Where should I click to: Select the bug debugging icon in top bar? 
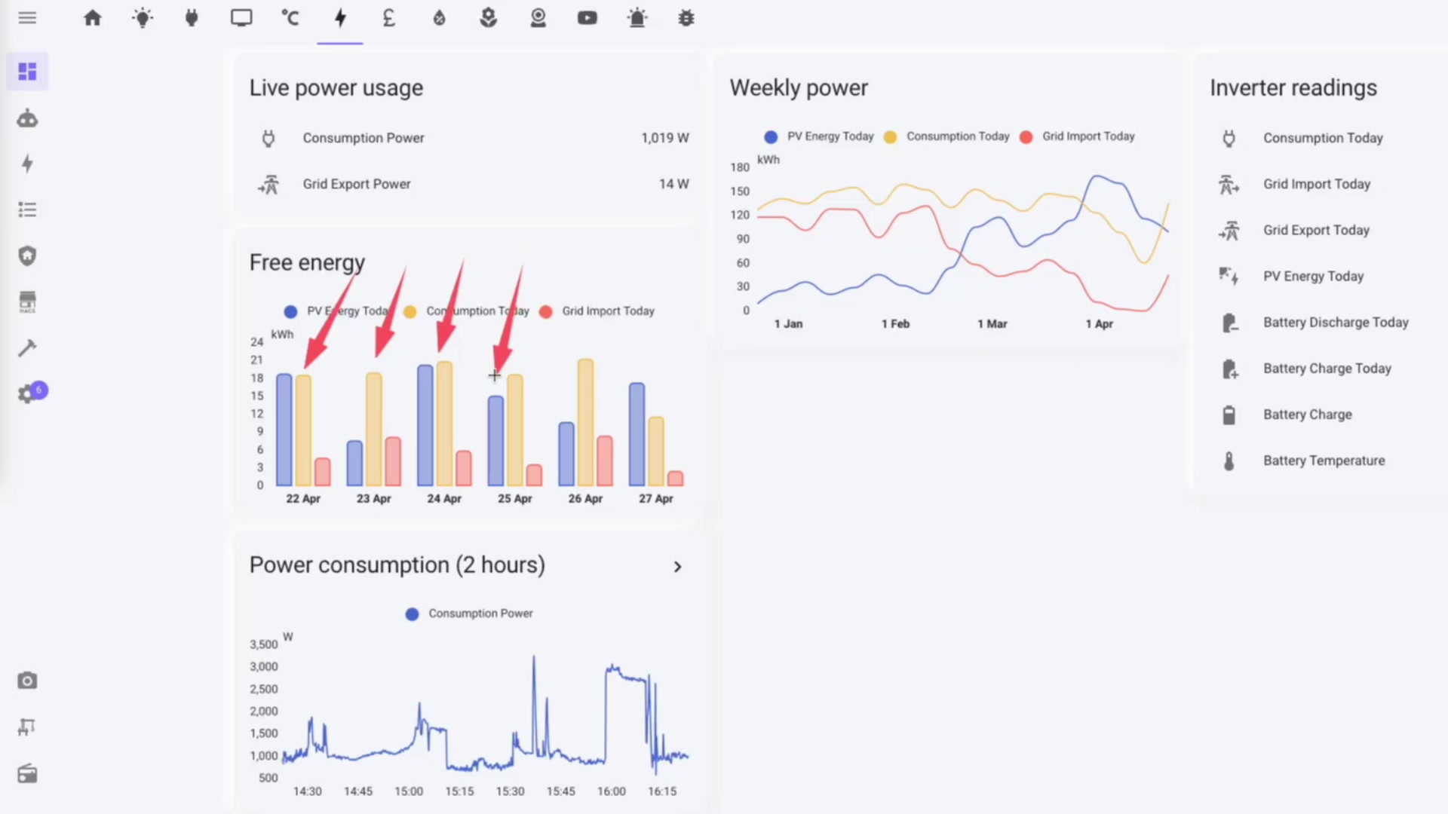pyautogui.click(x=686, y=17)
